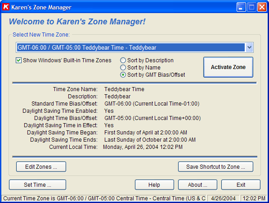Click the 'Teddybear Time' zone name value
269x203 pixels.
pyautogui.click(x=124, y=89)
